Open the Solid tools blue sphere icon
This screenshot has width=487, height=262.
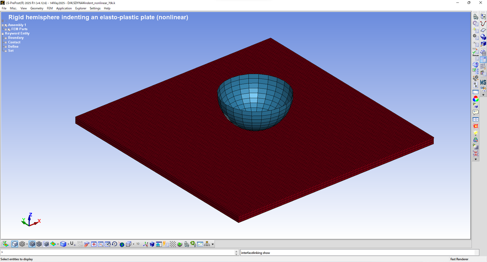pos(483,37)
